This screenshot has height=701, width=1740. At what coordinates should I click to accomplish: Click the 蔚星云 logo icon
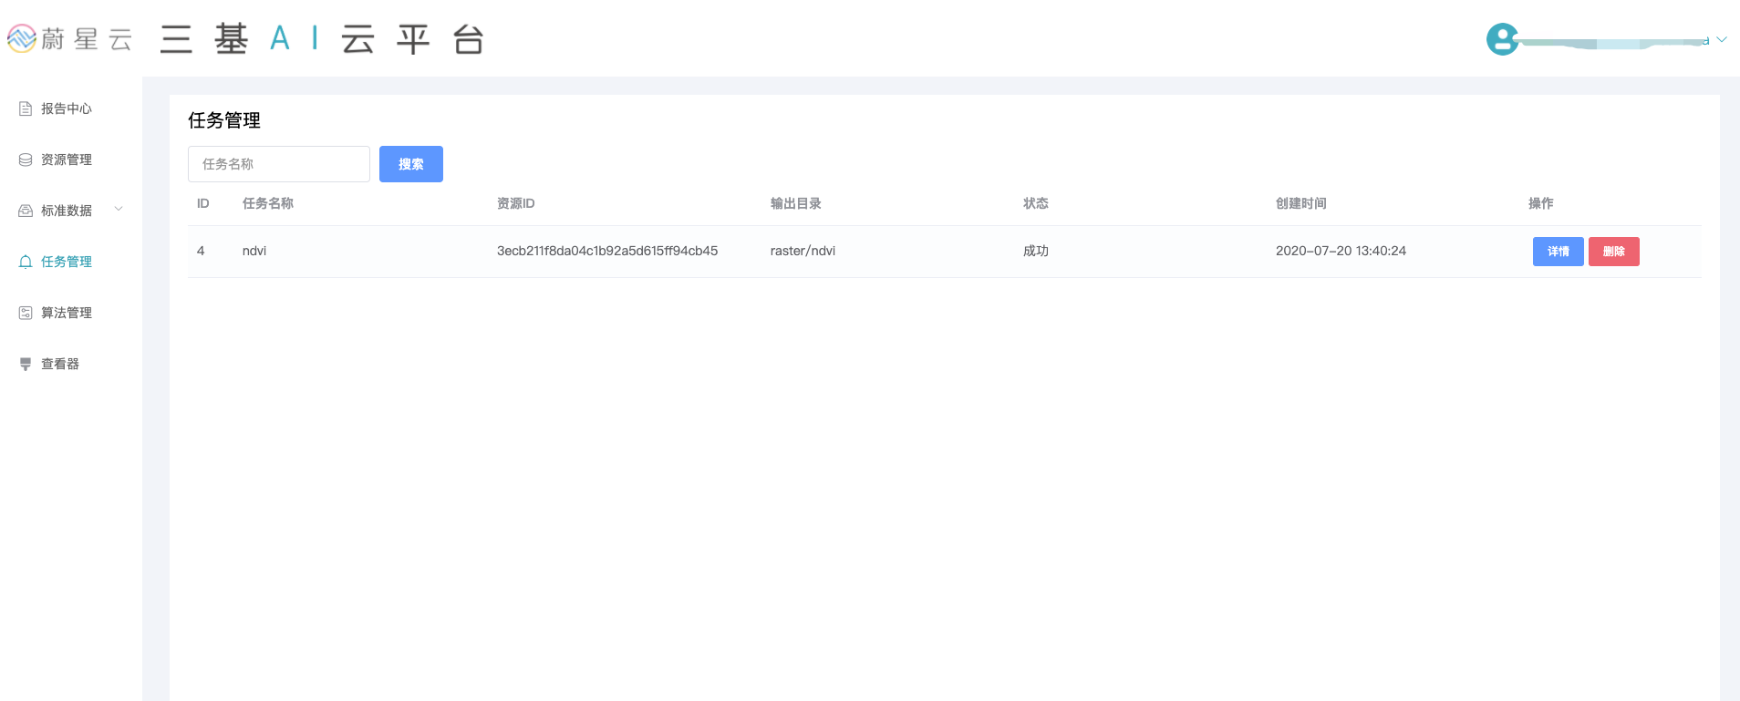pyautogui.click(x=21, y=38)
